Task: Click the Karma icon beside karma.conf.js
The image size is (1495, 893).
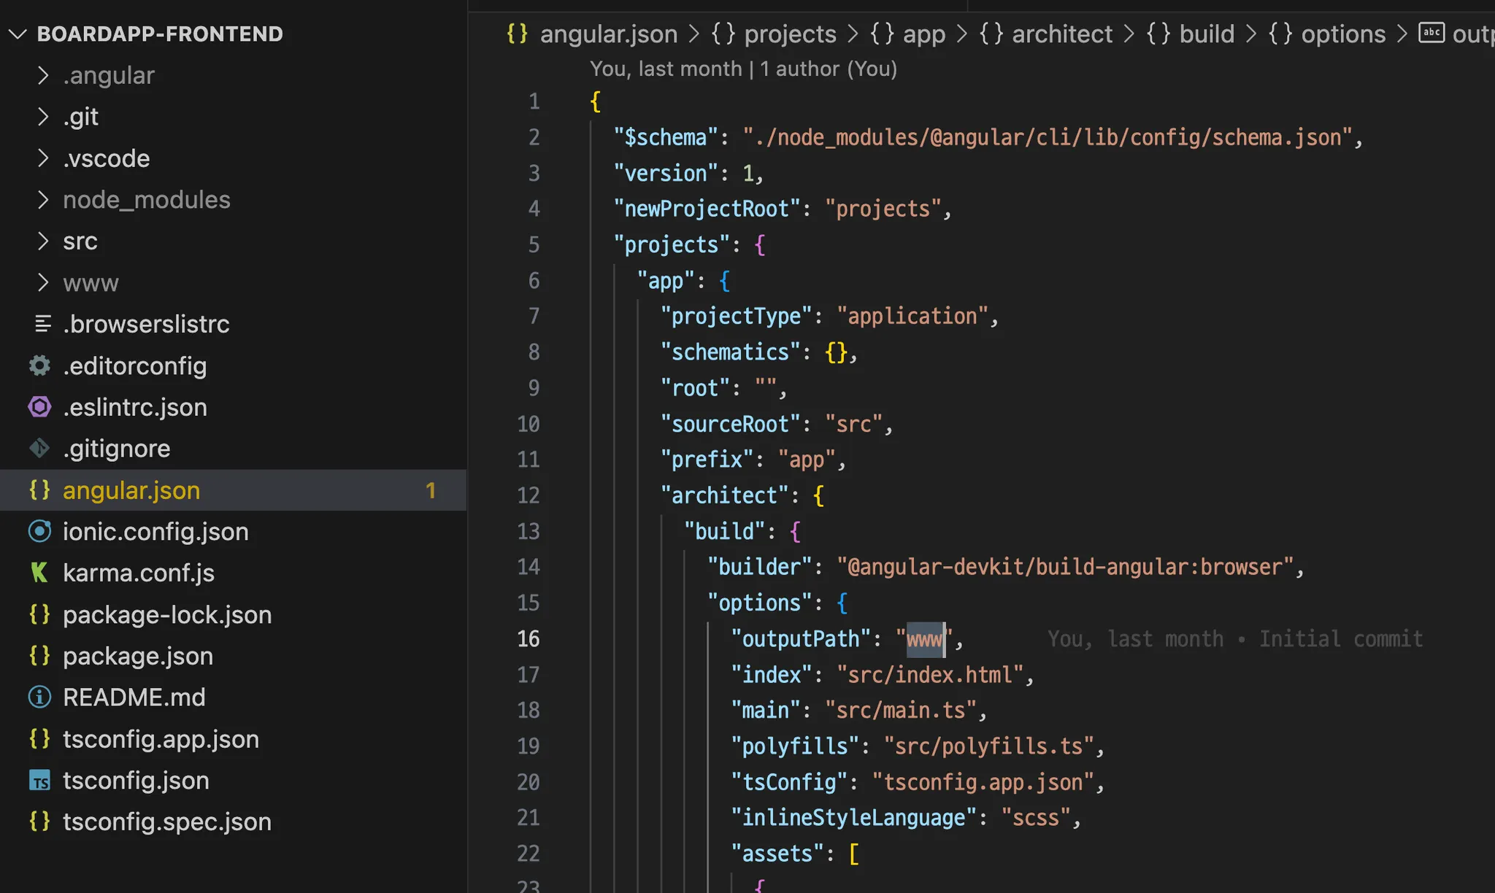Action: 39,573
